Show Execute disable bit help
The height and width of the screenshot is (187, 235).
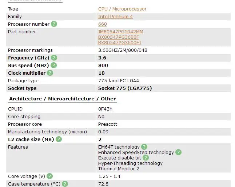tap(146, 158)
